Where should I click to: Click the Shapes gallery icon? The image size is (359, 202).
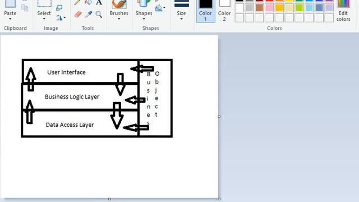(144, 3)
